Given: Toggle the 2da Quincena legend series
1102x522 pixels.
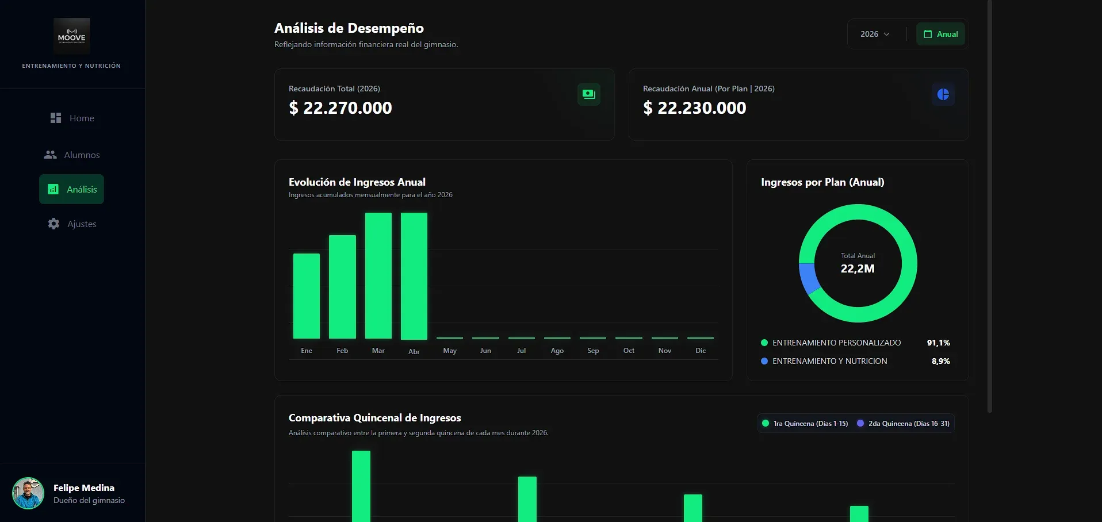Looking at the screenshot, I should click(x=903, y=424).
